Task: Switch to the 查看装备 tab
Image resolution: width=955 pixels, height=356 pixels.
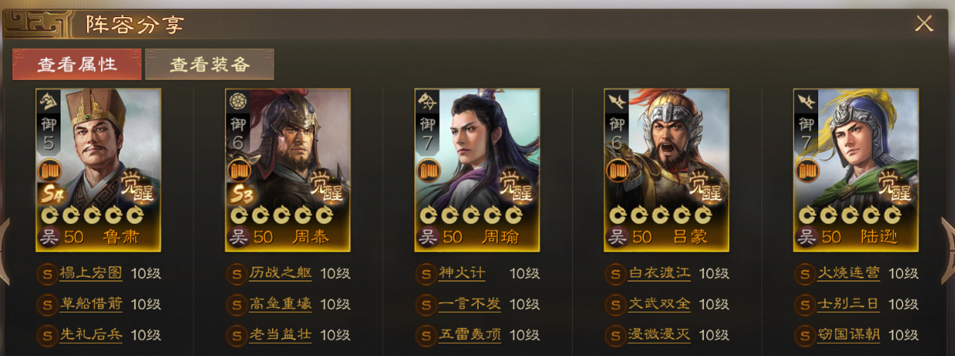Action: point(210,65)
